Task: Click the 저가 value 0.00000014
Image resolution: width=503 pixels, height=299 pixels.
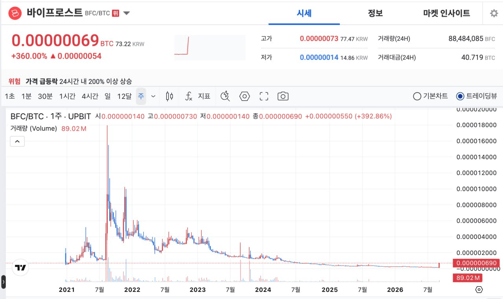Action: tap(319, 57)
